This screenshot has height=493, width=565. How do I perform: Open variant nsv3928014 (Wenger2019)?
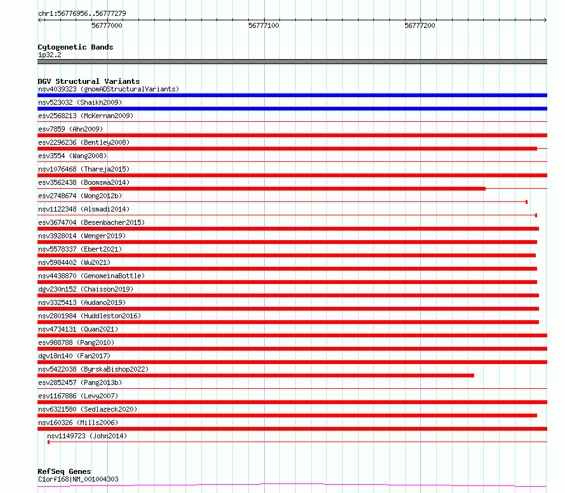tap(82, 236)
